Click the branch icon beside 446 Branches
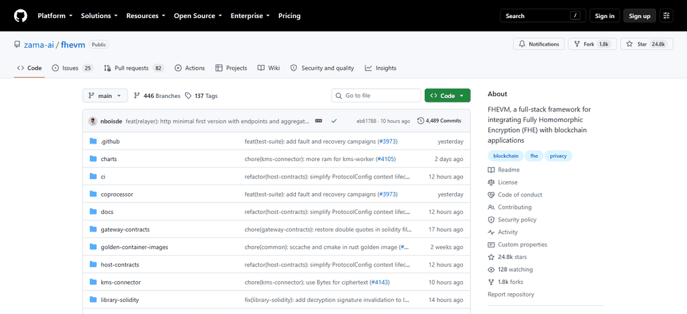687x314 pixels. coord(137,95)
